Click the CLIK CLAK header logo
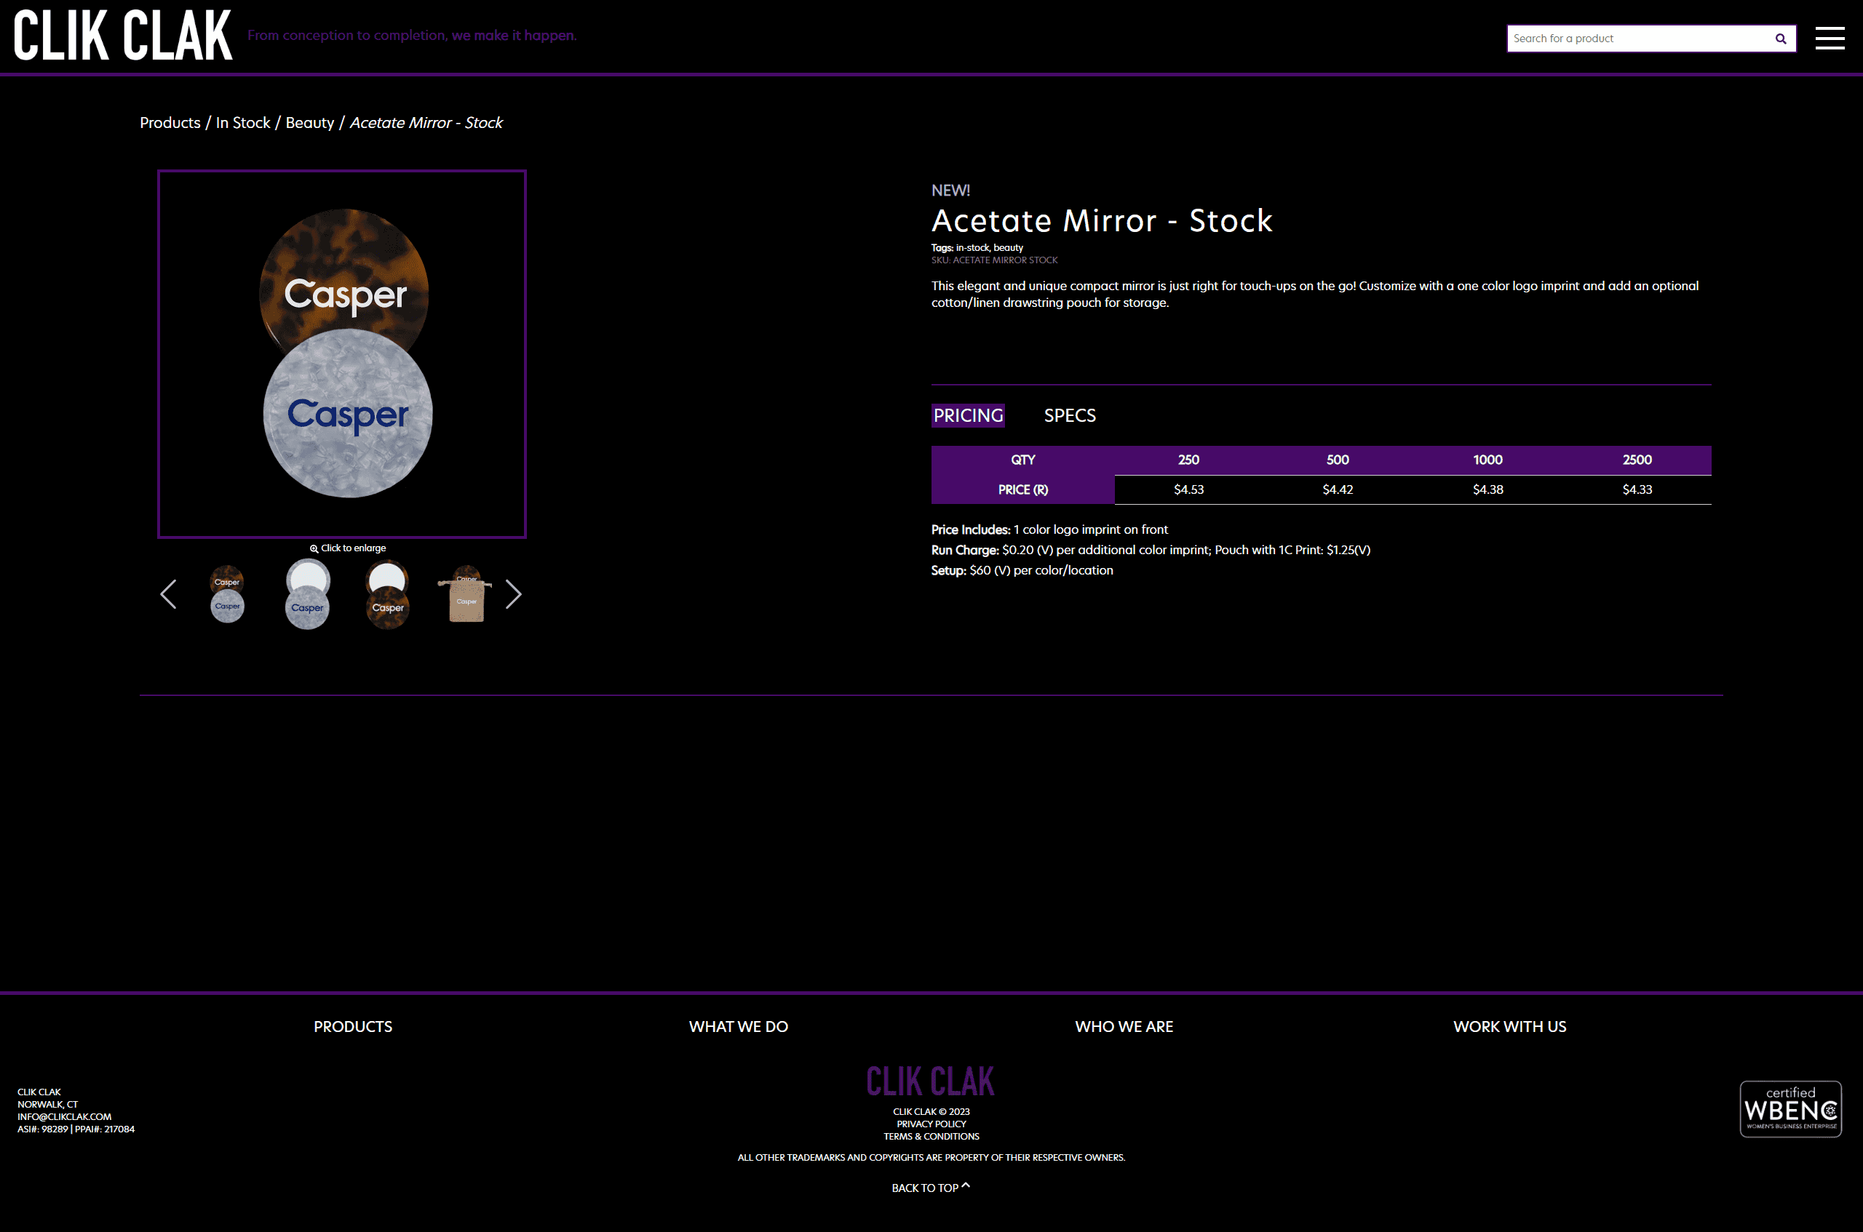The image size is (1863, 1232). coord(123,36)
